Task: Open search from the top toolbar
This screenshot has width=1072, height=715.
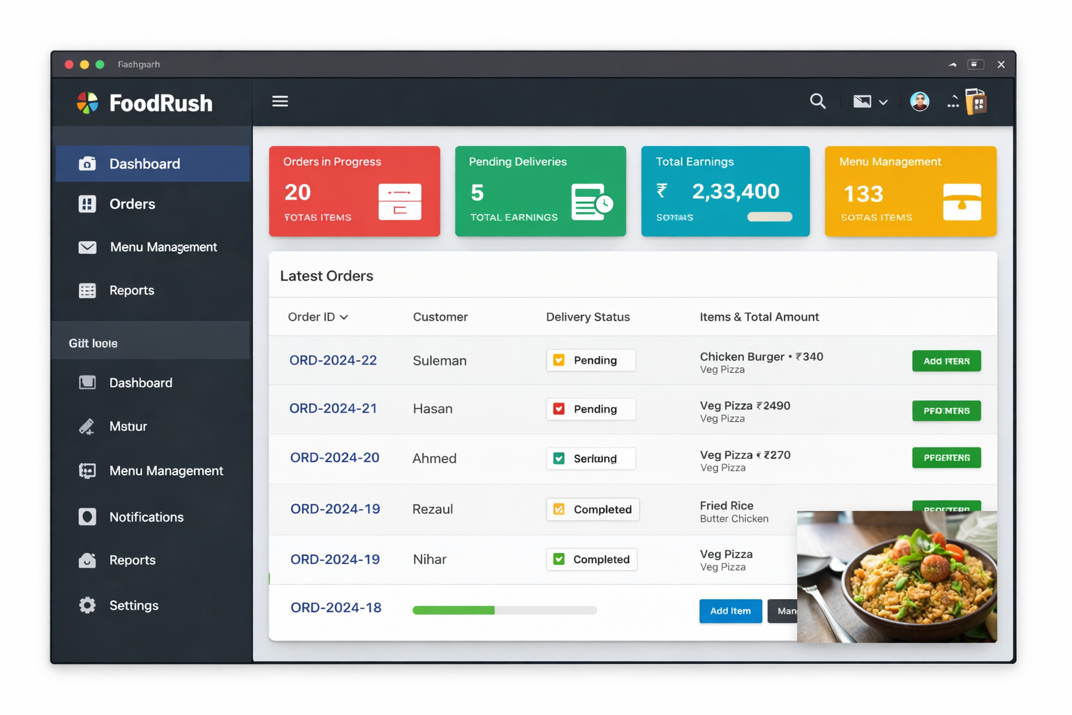Action: pos(817,101)
